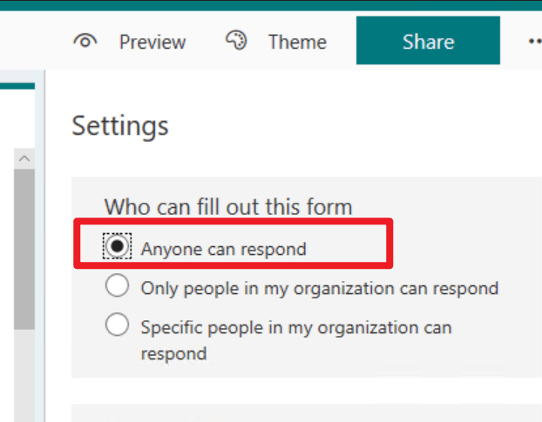The width and height of the screenshot is (542, 422).
Task: Click the gray vertical scrollbar thumb
Action: click(24, 249)
